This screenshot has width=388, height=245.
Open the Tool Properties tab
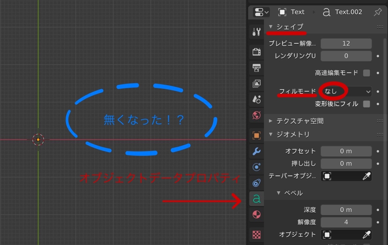256,31
